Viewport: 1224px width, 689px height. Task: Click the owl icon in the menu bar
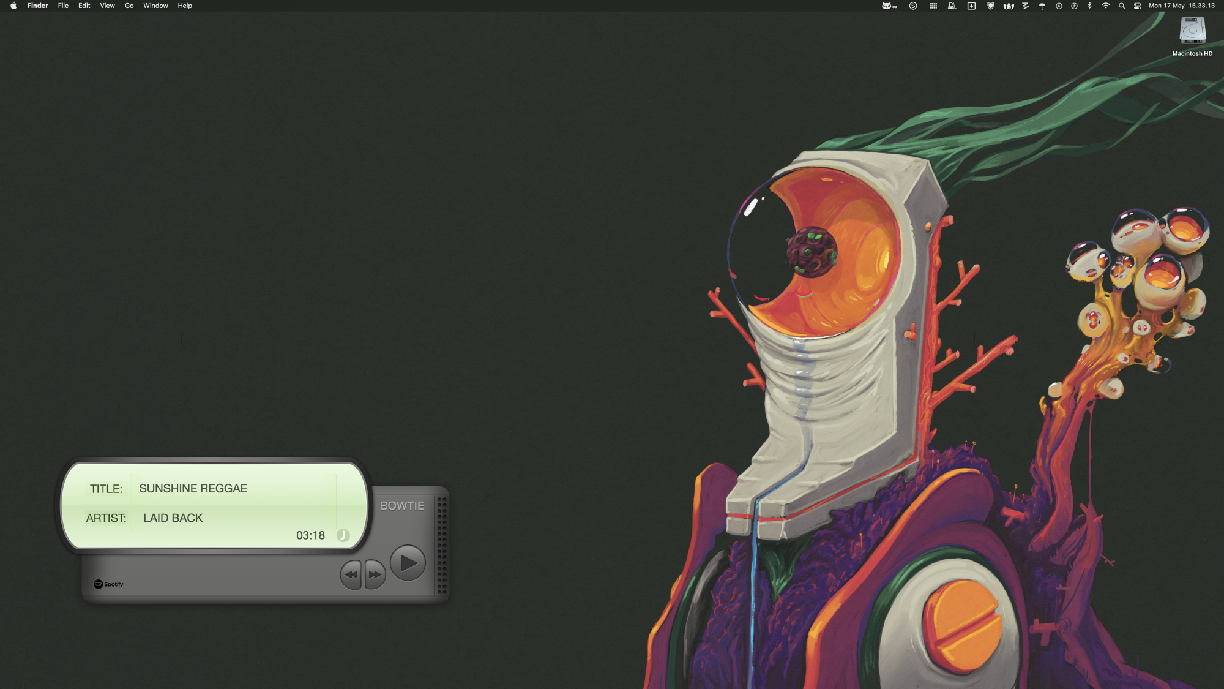(x=889, y=6)
